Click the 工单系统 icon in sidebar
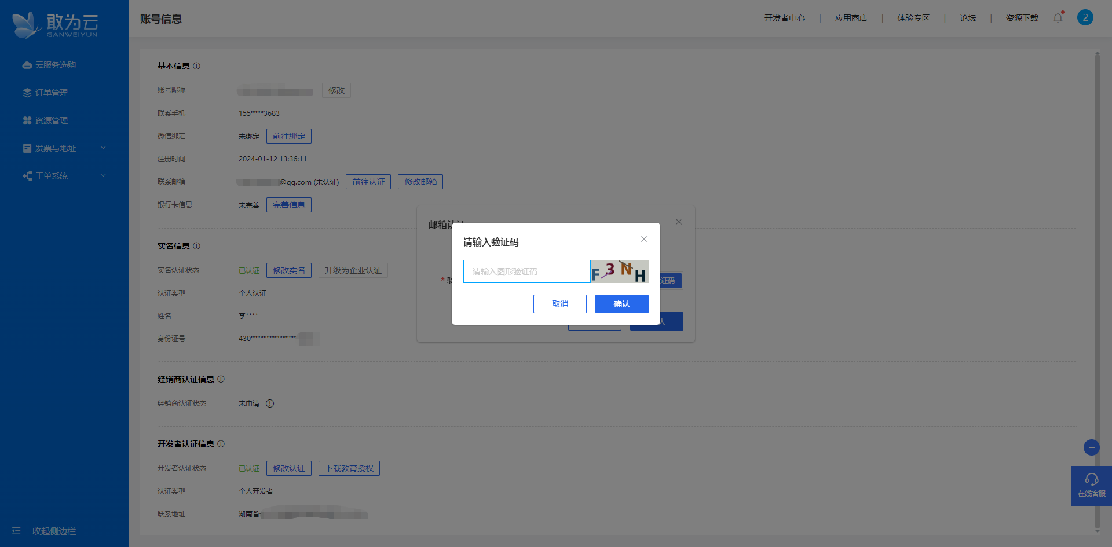 pos(27,176)
